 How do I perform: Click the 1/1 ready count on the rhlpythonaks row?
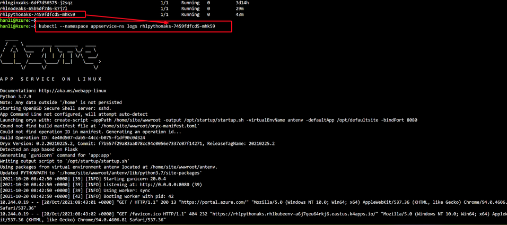pyautogui.click(x=164, y=14)
